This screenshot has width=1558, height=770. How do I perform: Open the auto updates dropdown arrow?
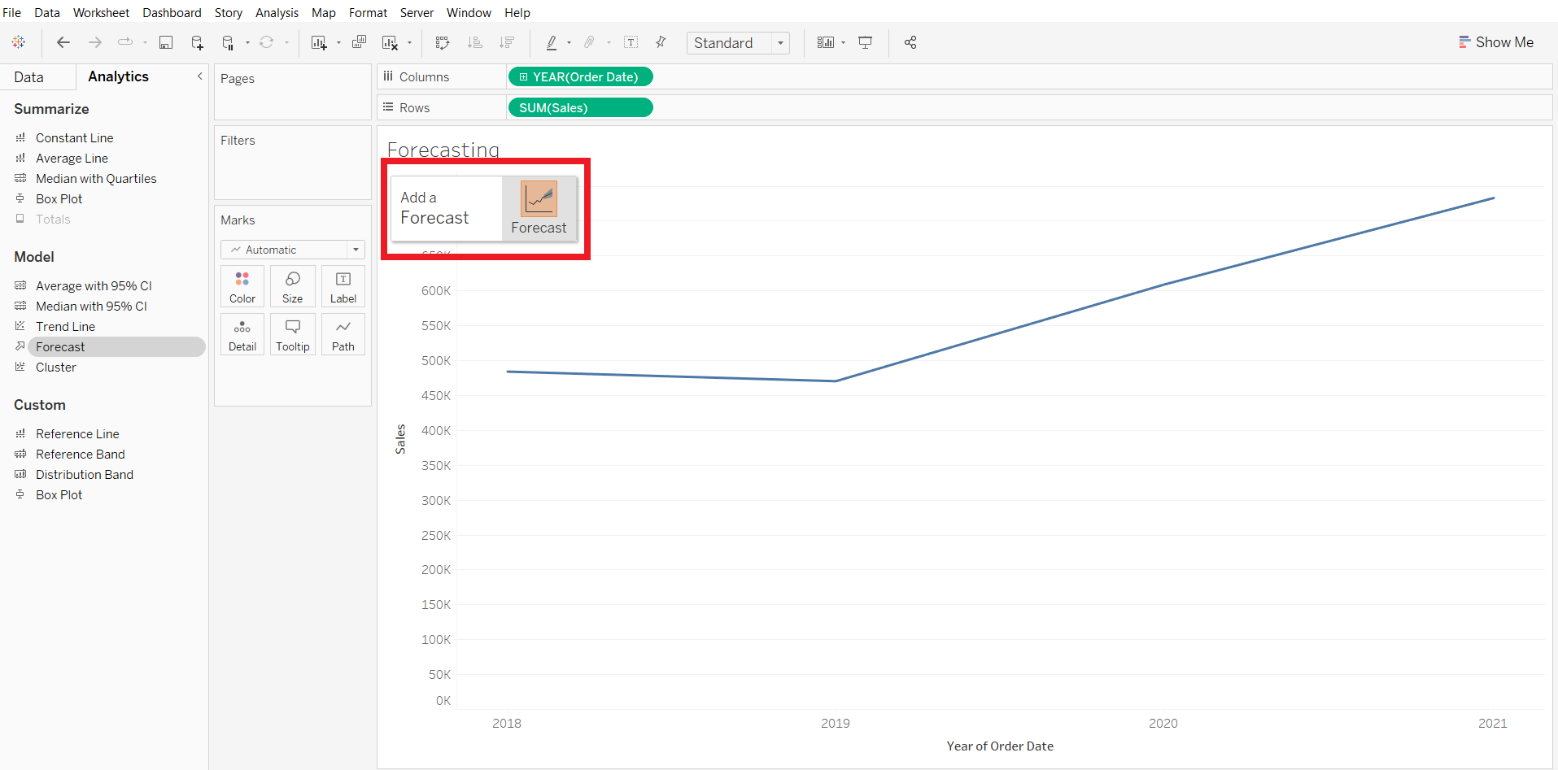coord(247,43)
